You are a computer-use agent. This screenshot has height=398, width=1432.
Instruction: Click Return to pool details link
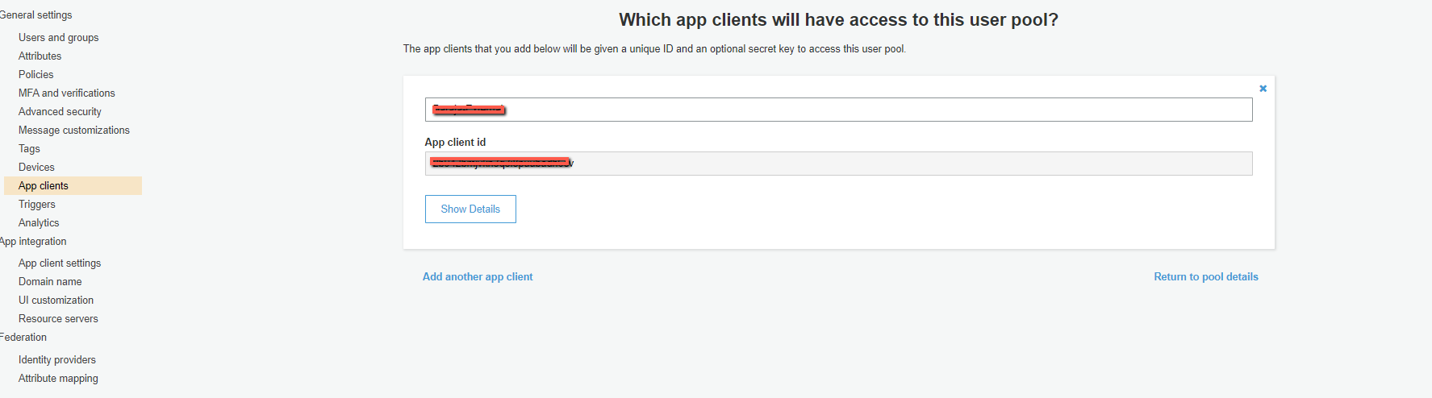(x=1205, y=276)
